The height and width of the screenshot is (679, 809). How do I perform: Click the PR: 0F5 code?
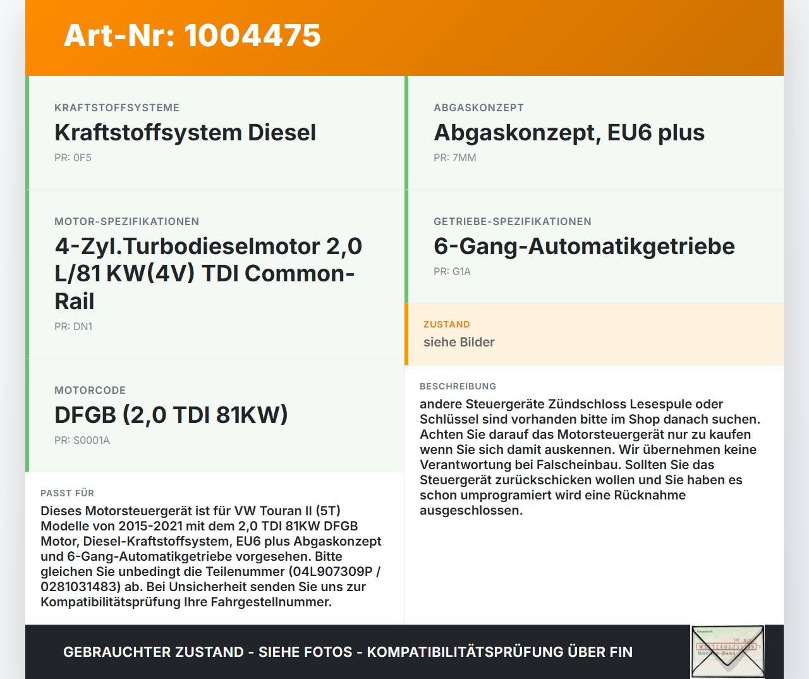[x=73, y=157]
